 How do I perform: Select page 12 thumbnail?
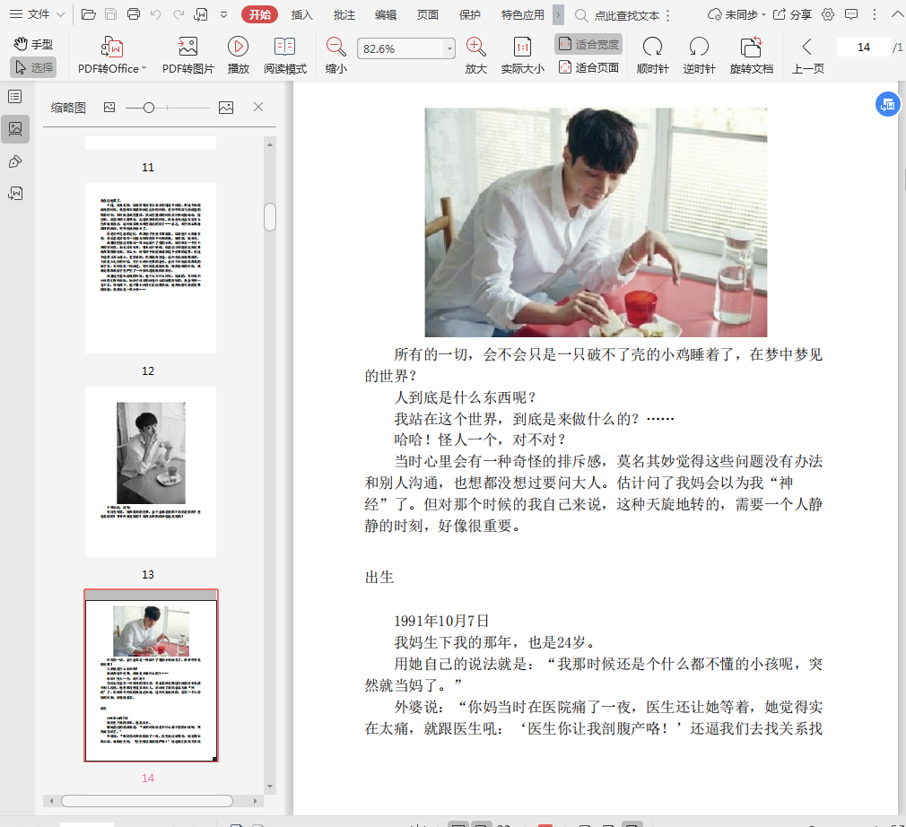(x=151, y=268)
